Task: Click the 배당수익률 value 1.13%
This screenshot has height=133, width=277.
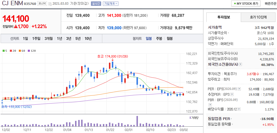Action: coord(269,109)
